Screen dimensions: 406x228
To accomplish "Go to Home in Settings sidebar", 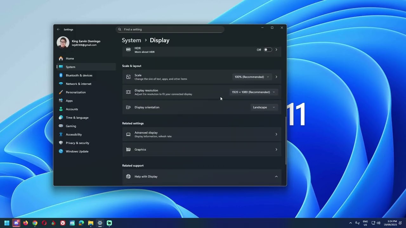I will click(86, 59).
